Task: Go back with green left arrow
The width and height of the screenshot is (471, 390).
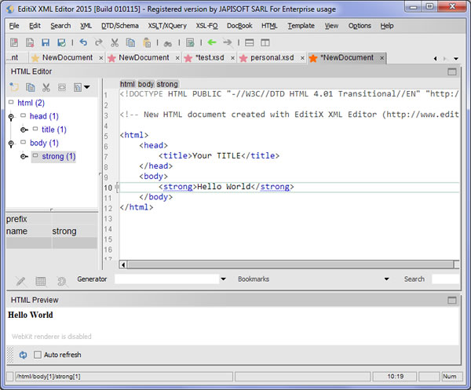Action: coord(212,42)
